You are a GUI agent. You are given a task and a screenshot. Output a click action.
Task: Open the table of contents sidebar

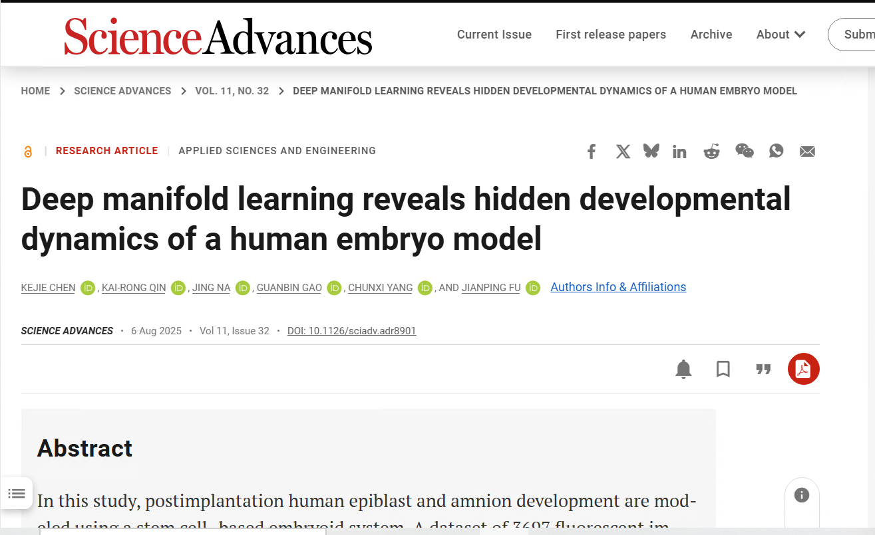[x=17, y=493]
